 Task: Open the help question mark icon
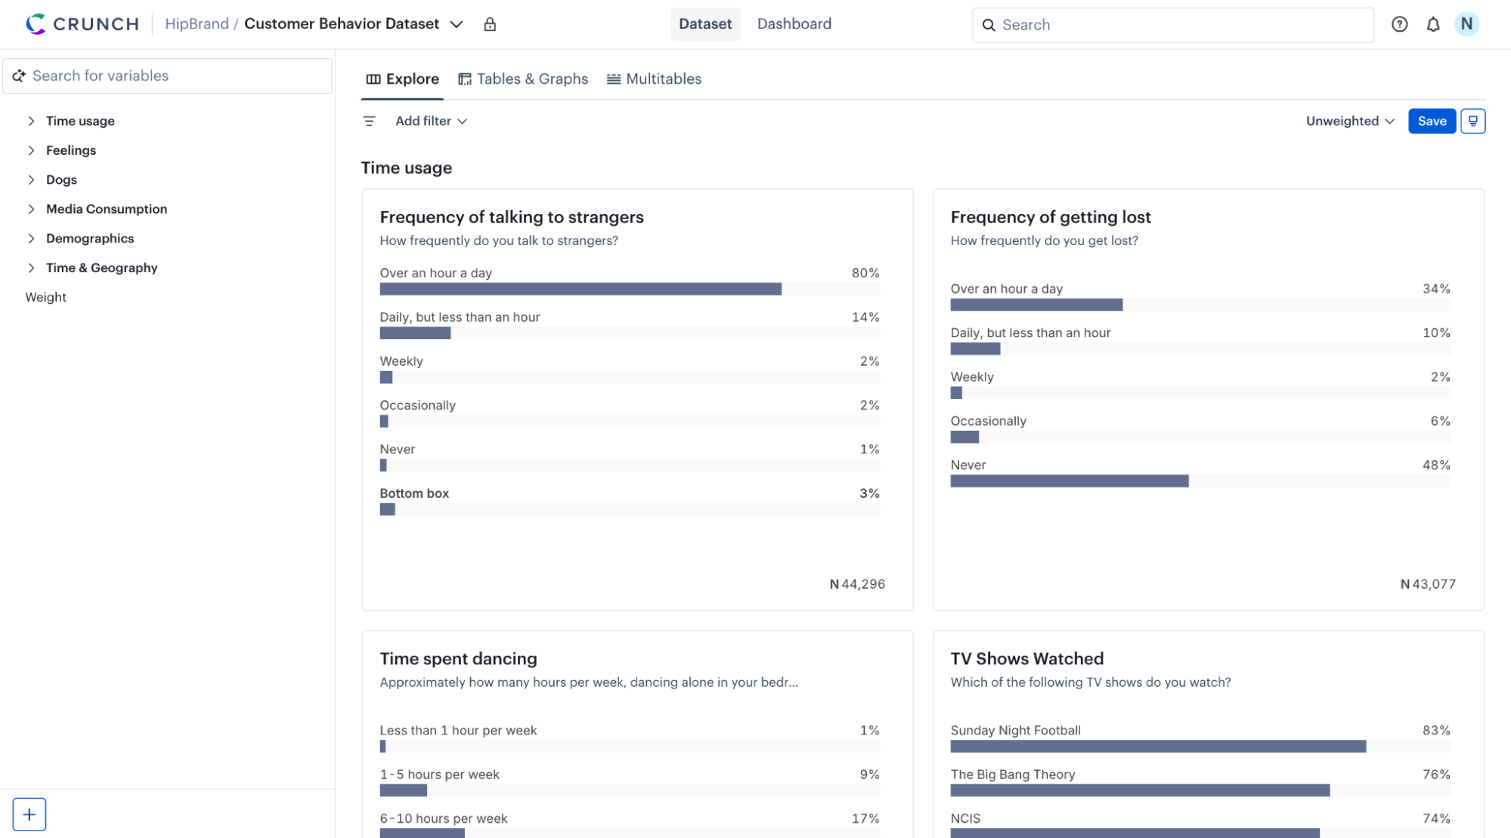1399,24
